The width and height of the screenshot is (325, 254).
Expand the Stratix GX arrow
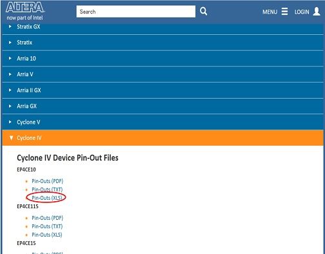[x=10, y=26]
